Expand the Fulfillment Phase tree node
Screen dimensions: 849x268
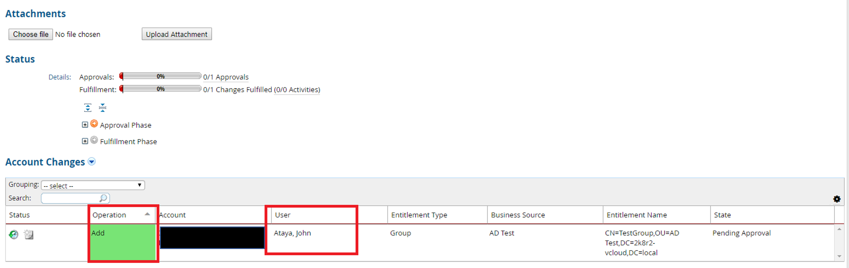tap(85, 141)
